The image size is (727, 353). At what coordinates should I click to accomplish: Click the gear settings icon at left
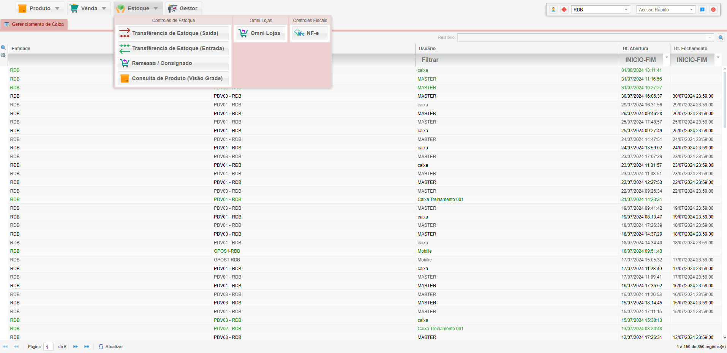pyautogui.click(x=3, y=55)
